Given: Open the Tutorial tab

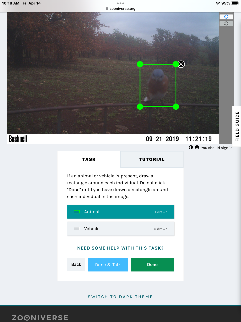Looking at the screenshot, I should point(152,159).
